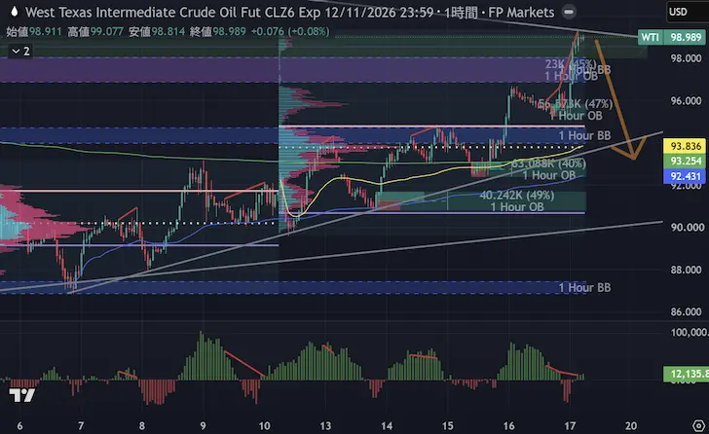
Task: Click the 100,000 indicator scale label
Action: coord(690,333)
